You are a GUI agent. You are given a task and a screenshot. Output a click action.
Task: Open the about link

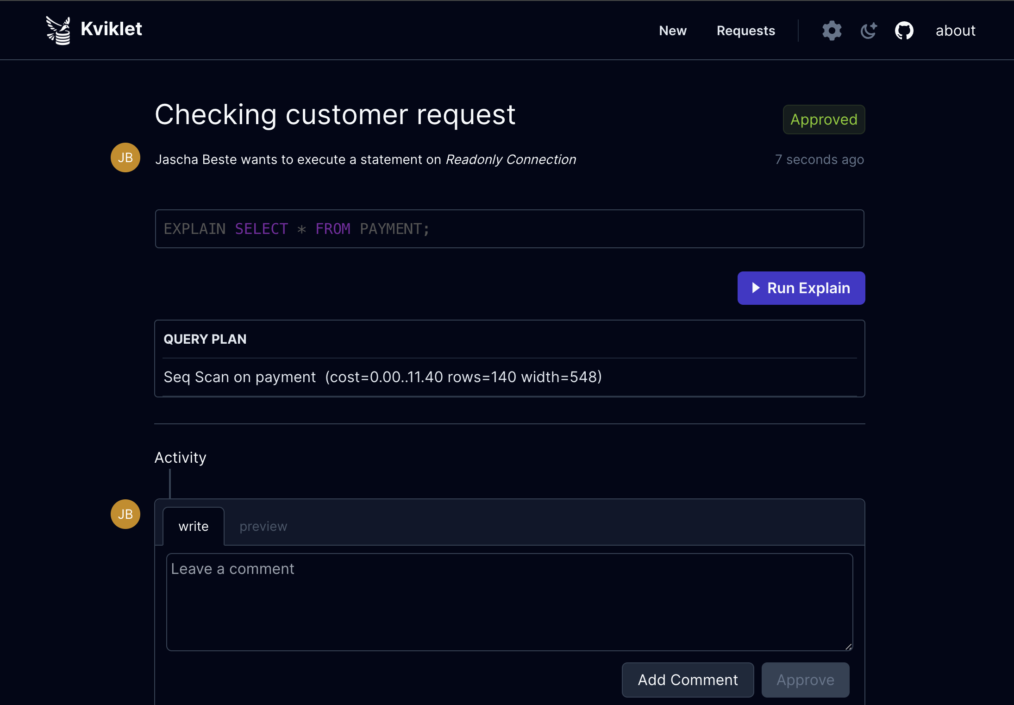(x=955, y=31)
